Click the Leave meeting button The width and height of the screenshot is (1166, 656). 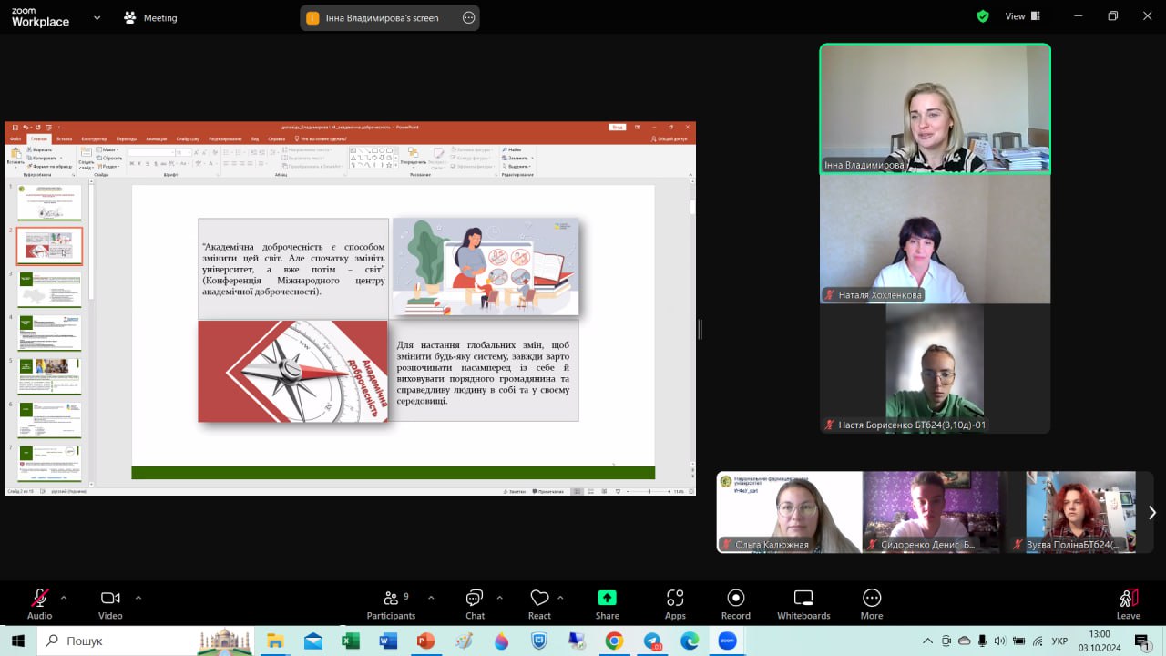click(1128, 604)
